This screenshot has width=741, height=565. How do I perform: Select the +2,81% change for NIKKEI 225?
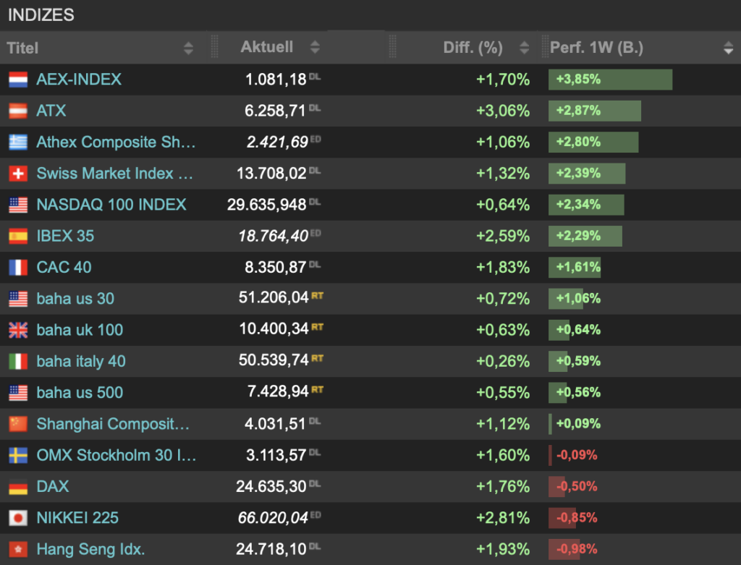click(x=503, y=518)
